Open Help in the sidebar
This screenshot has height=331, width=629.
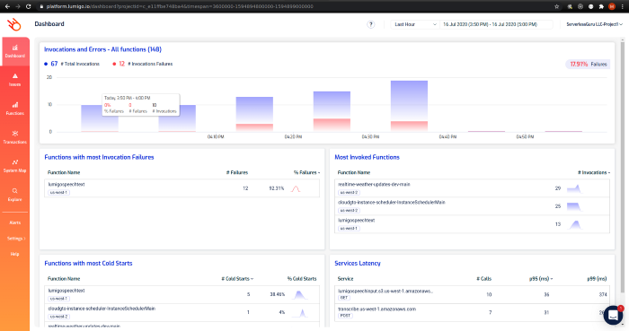15,254
